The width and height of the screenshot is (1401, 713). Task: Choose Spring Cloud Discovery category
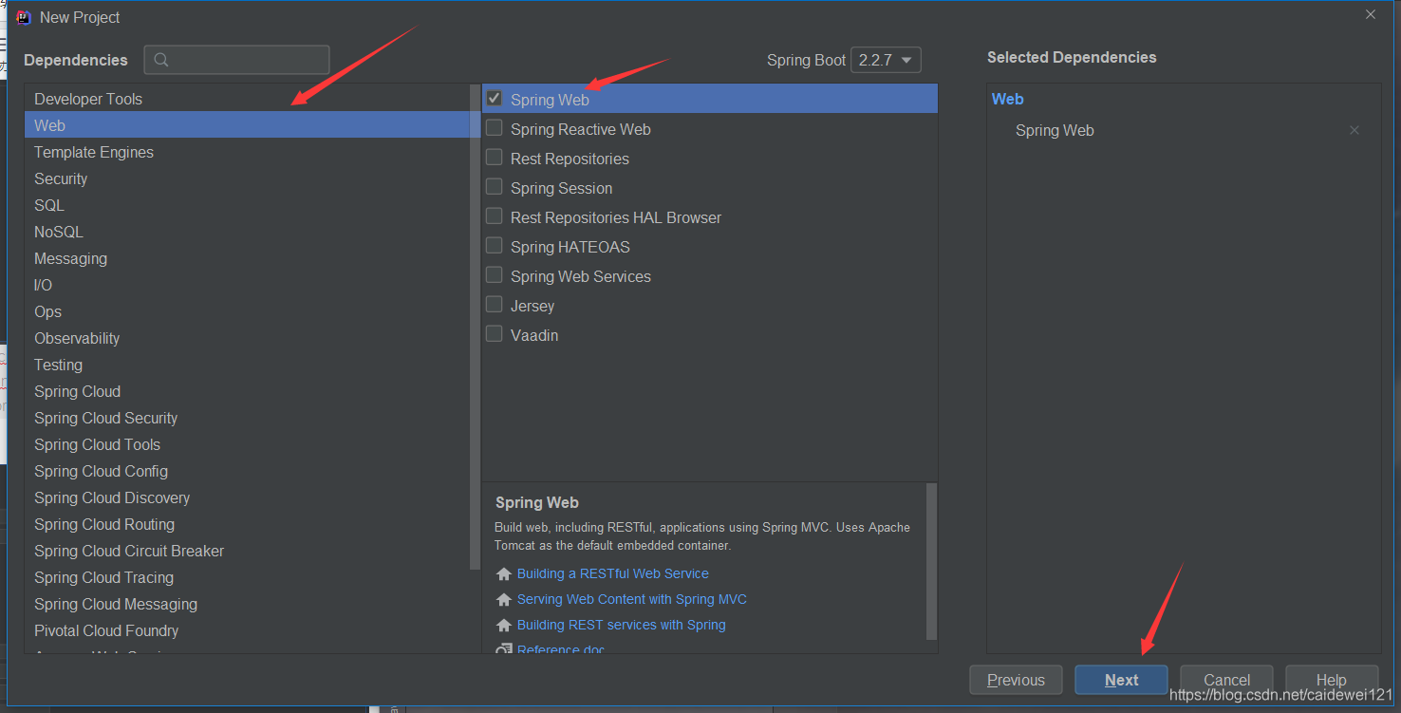coord(247,497)
